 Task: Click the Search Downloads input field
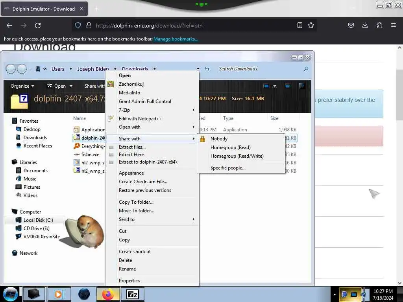coord(260,69)
